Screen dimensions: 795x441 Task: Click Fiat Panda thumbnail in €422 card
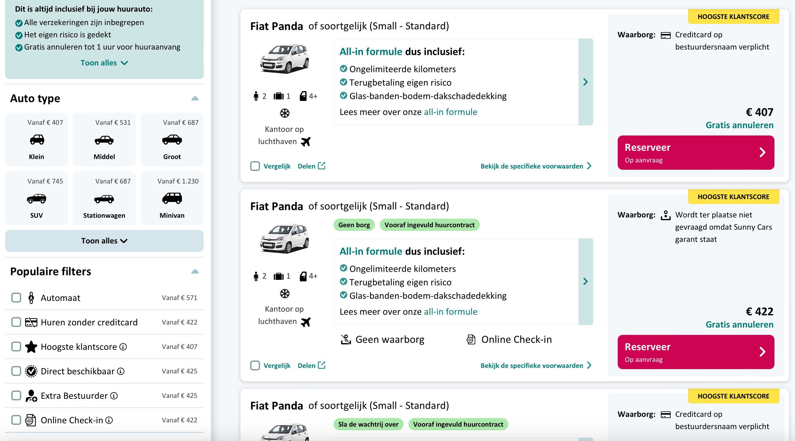(x=284, y=238)
